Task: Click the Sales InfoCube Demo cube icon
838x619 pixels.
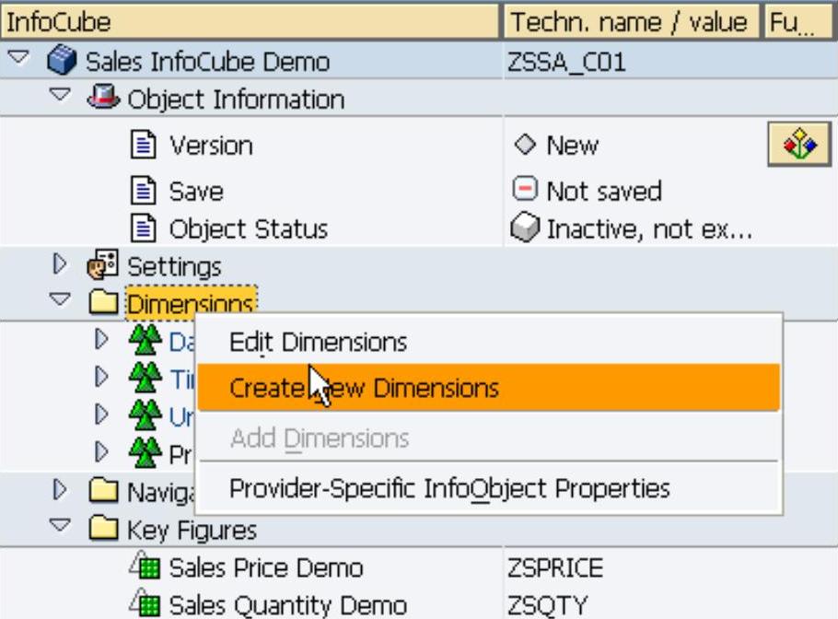Action: coord(62,62)
